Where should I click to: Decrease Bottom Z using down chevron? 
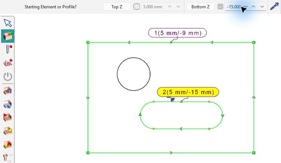[x=262, y=7]
